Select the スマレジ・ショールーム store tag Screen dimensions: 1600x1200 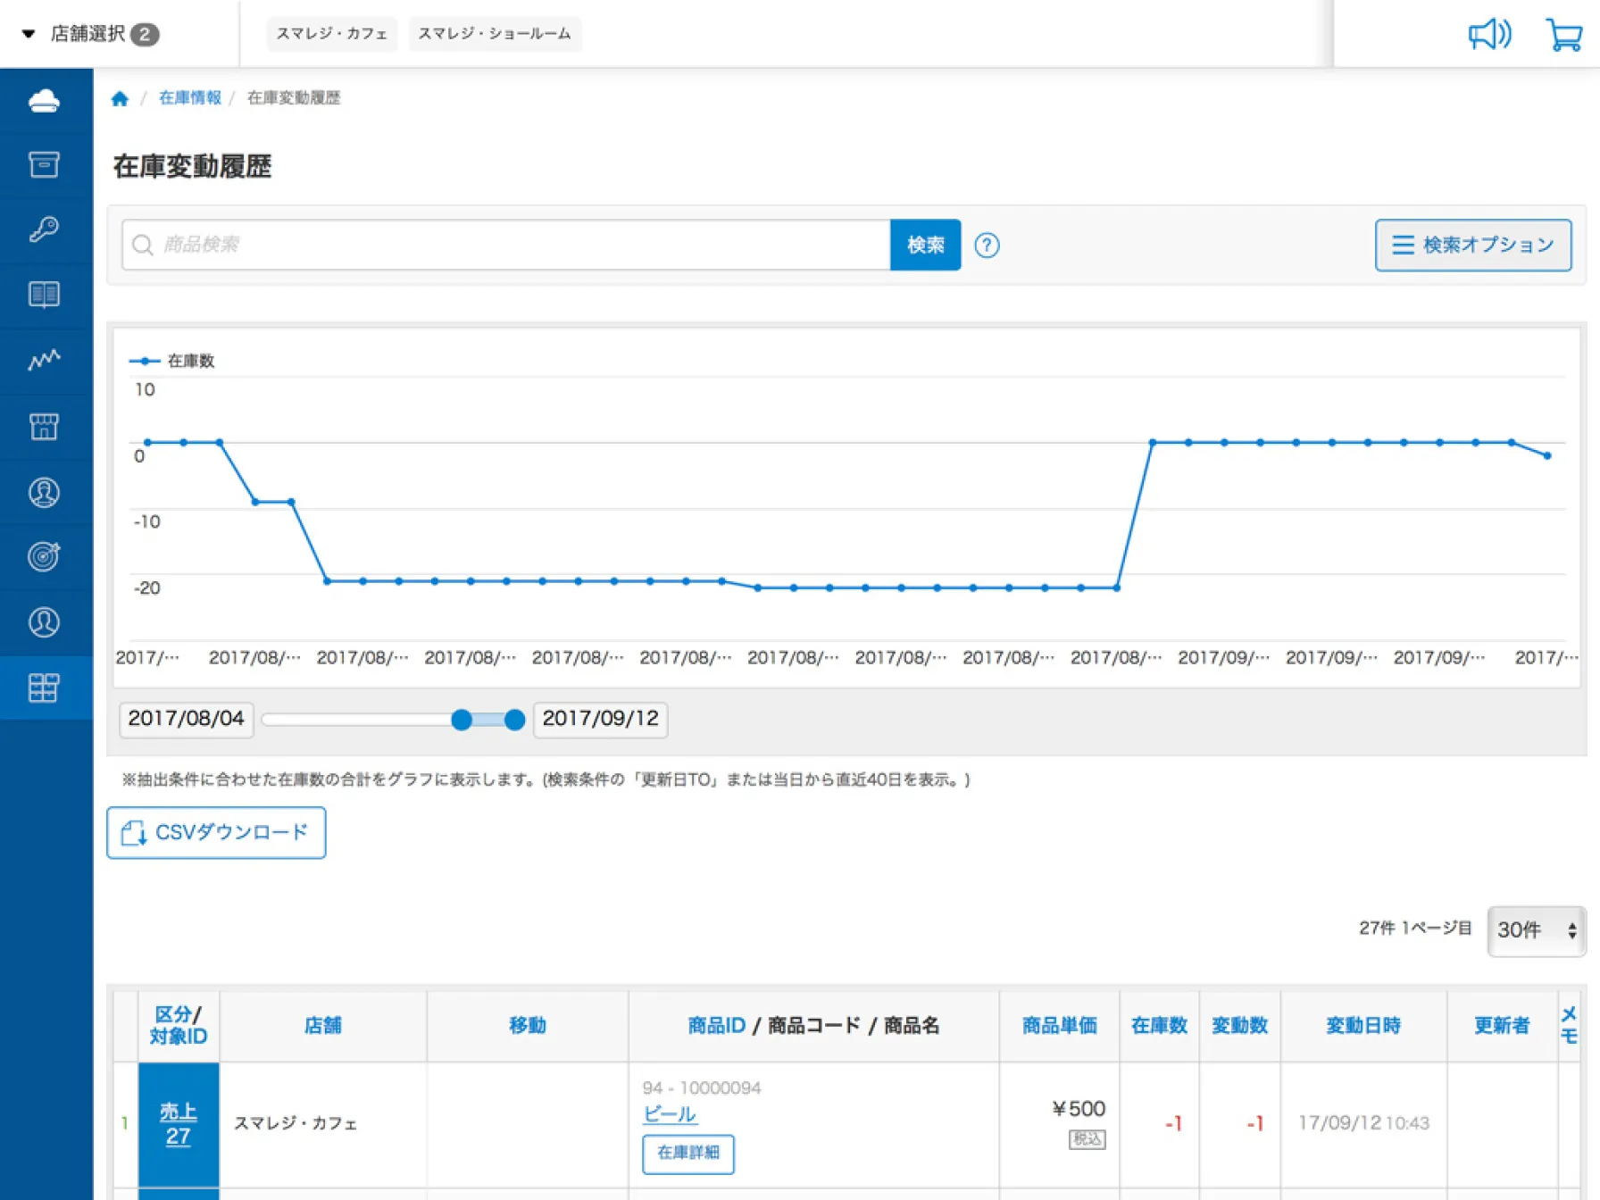pos(495,34)
